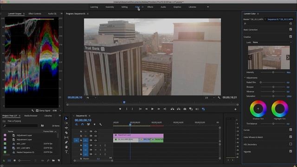Click the Extract button
Screen dimensions: 297x167
click(x=179, y=109)
